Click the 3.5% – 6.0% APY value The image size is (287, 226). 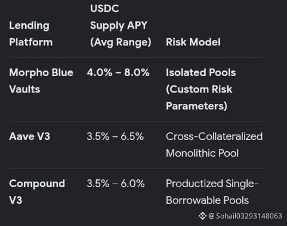[116, 184]
